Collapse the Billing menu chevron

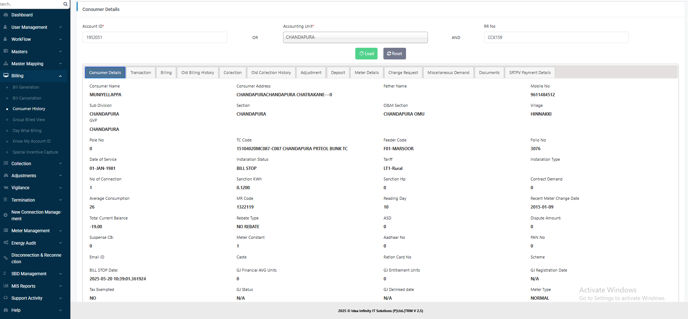(60, 76)
